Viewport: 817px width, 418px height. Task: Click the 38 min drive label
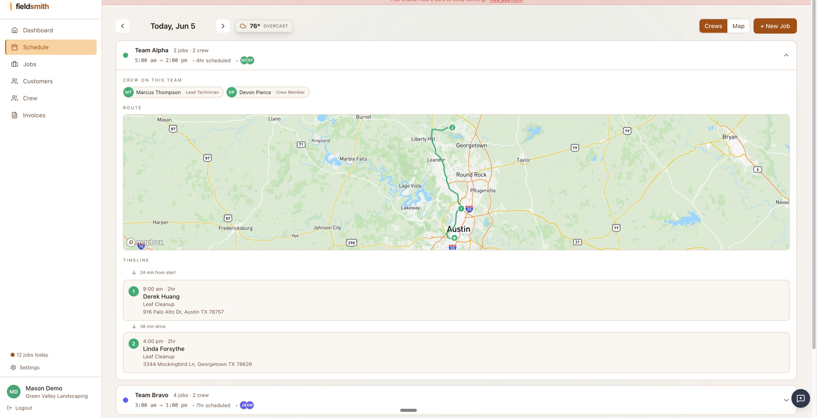tap(153, 327)
